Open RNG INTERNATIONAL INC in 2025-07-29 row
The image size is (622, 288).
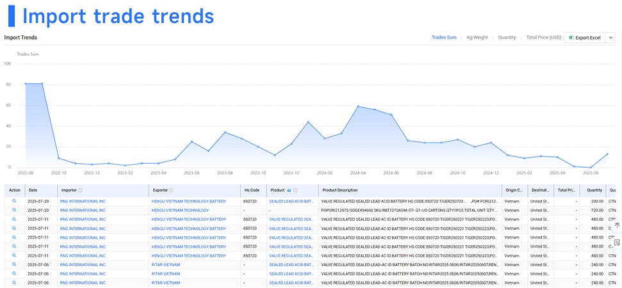[x=83, y=201]
